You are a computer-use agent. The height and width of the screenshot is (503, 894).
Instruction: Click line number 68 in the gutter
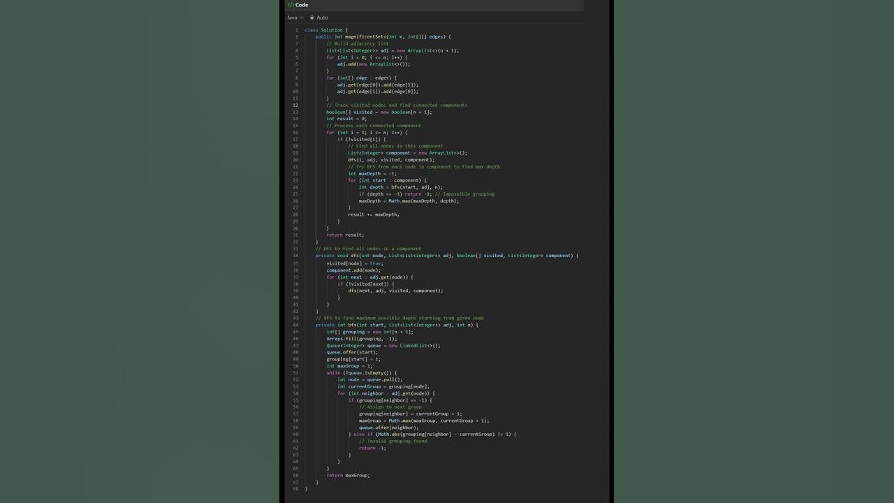[295, 488]
